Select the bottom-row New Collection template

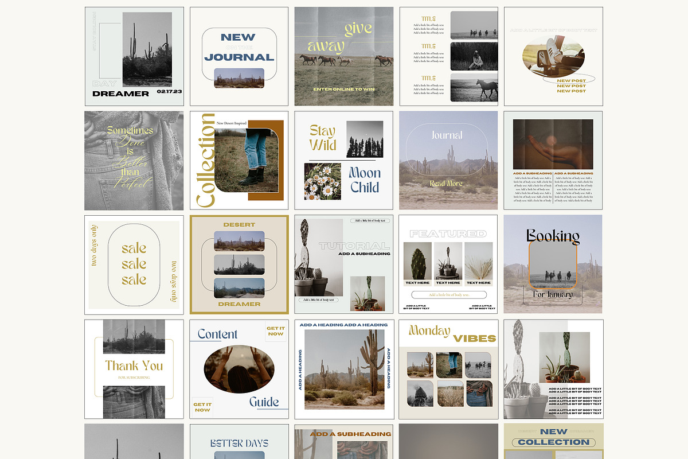click(553, 441)
